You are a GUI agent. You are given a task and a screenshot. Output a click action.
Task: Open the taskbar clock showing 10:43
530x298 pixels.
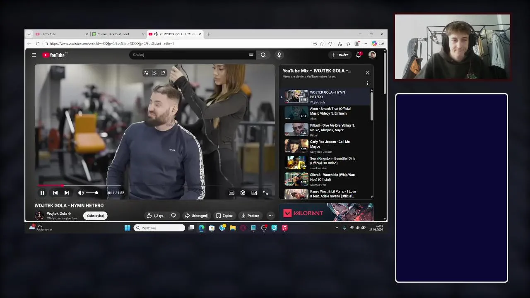tap(376, 228)
